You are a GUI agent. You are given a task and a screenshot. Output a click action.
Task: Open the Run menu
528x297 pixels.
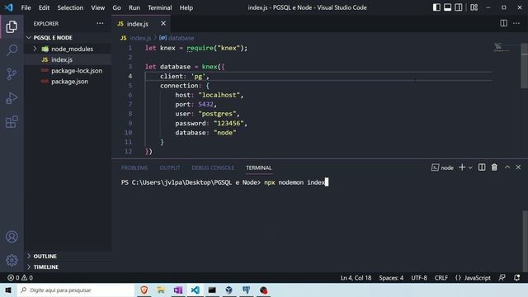pyautogui.click(x=134, y=7)
